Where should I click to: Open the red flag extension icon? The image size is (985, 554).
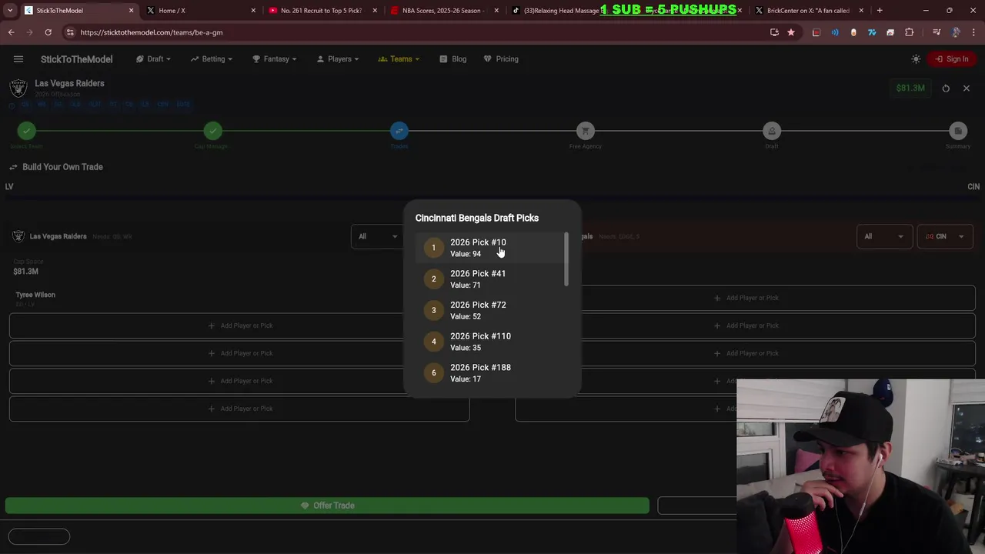pos(816,32)
